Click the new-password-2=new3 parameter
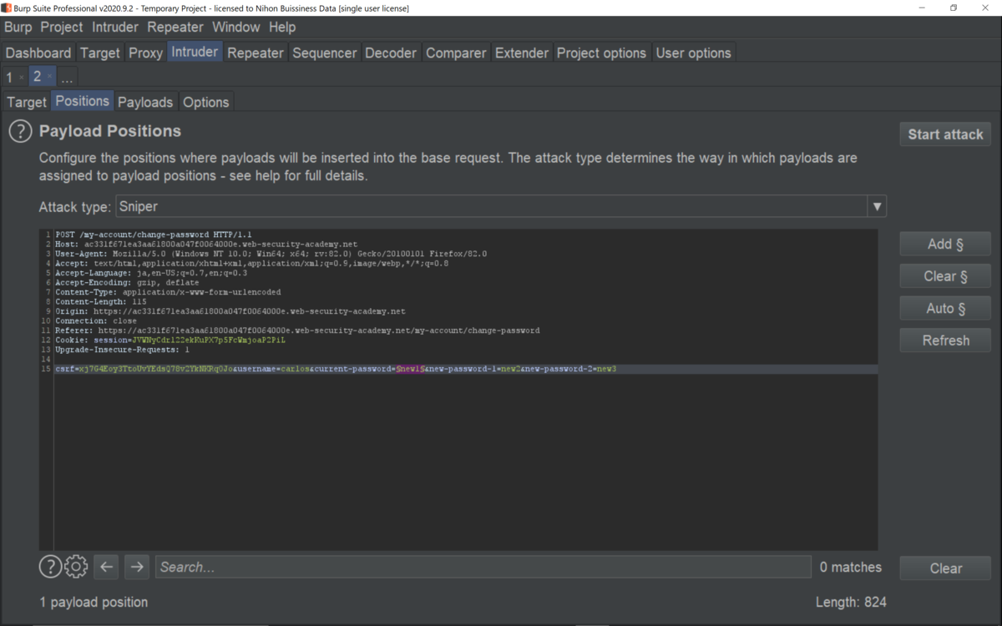Viewport: 1002px width, 626px height. [571, 369]
